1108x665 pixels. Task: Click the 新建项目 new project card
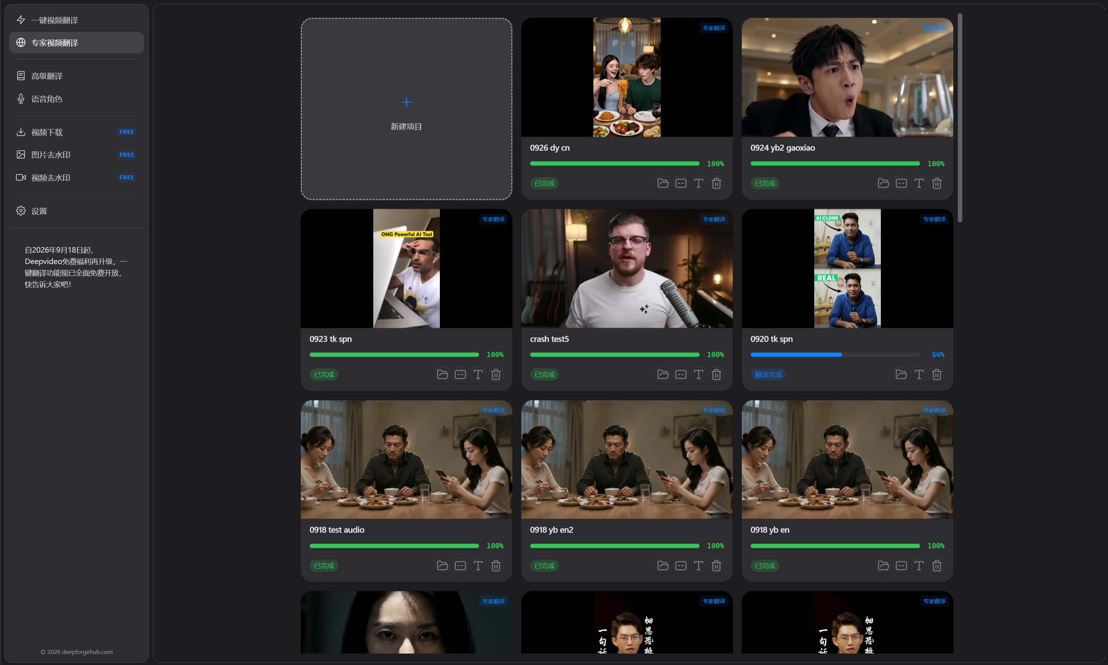(406, 109)
